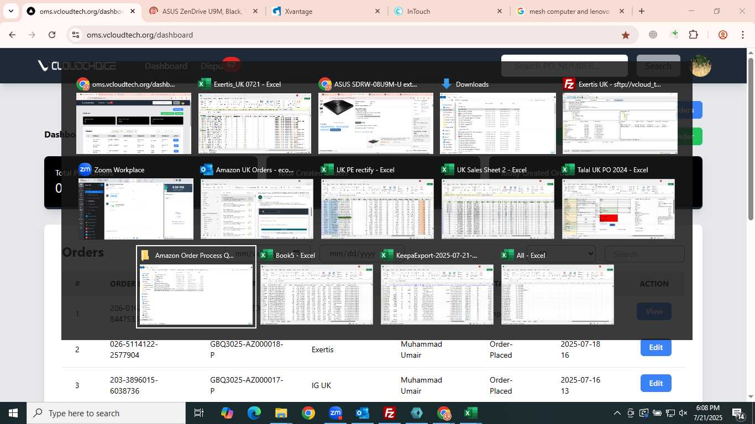Click the Exertis supplier cell
The width and height of the screenshot is (755, 424).
[323, 349]
